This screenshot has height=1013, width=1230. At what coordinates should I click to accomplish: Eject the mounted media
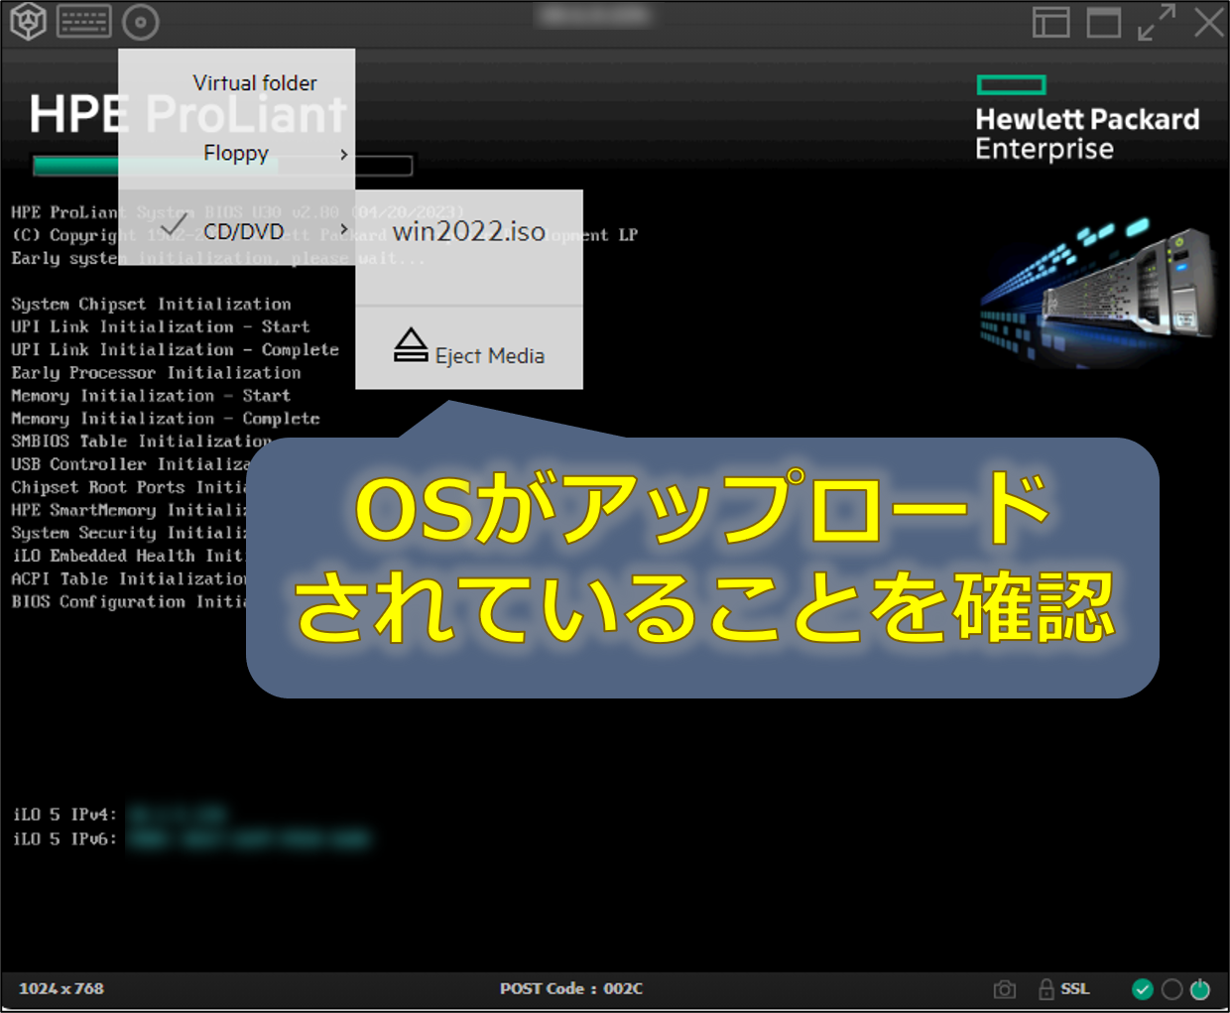pos(469,347)
